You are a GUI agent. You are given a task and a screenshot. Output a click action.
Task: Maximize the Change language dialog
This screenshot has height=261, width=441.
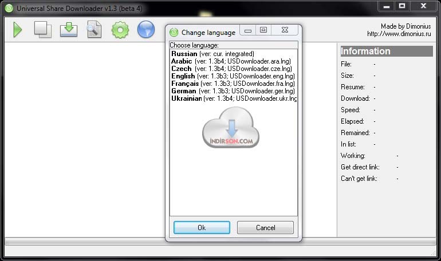(263, 30)
